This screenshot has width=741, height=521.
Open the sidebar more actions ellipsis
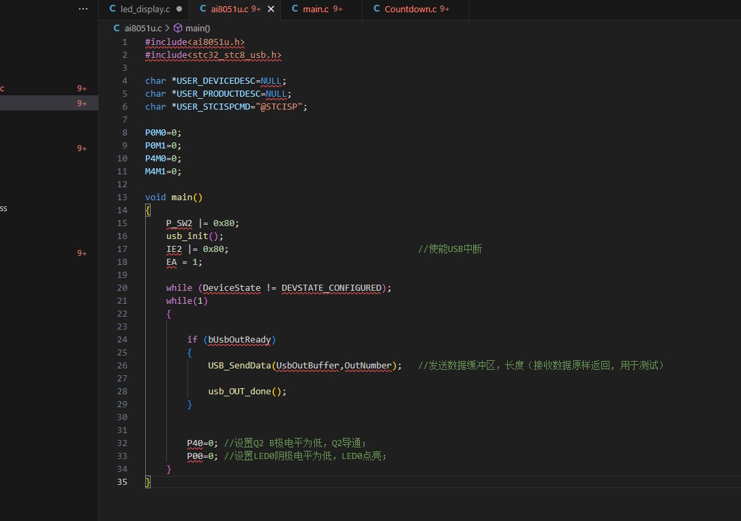[83, 9]
